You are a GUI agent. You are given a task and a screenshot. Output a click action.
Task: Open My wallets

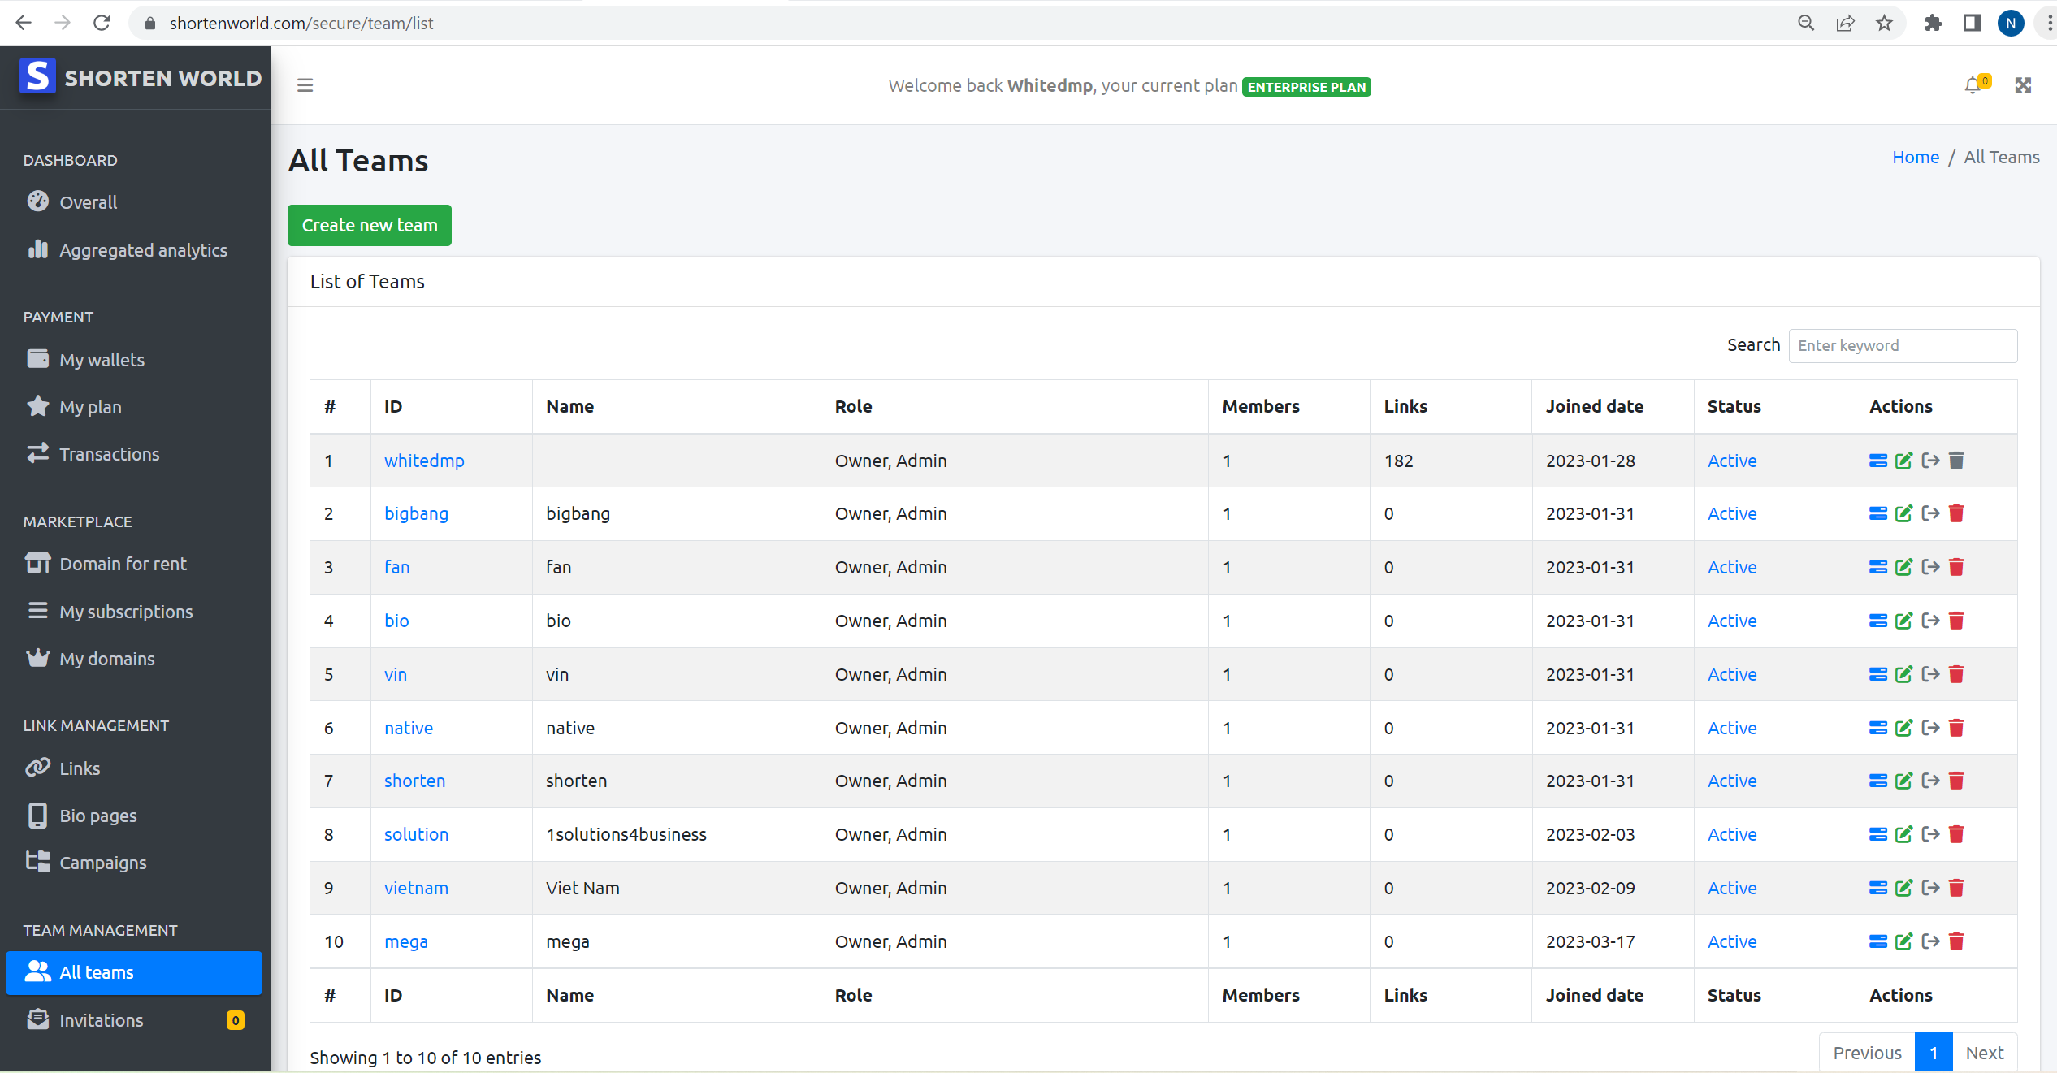134,360
